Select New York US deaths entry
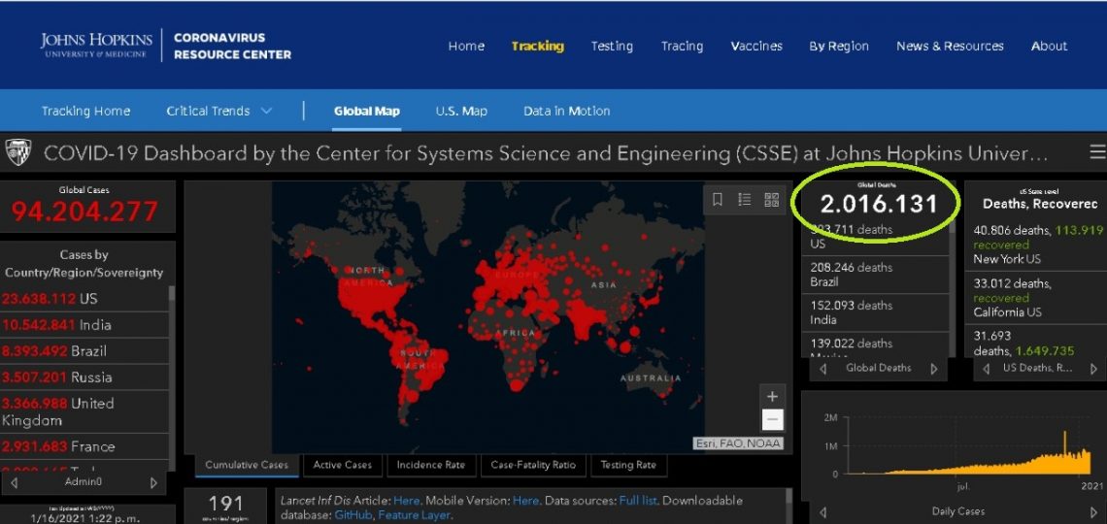This screenshot has height=524, width=1107. (x=1036, y=244)
